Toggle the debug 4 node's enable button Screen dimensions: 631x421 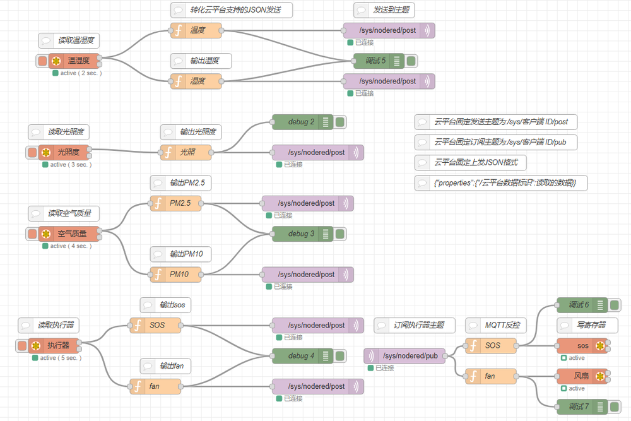pos(340,356)
